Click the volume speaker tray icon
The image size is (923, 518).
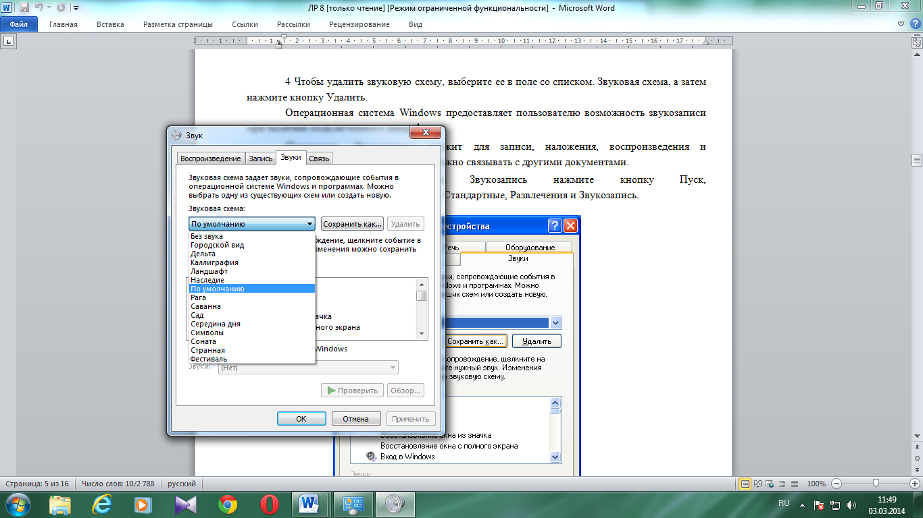coord(853,505)
